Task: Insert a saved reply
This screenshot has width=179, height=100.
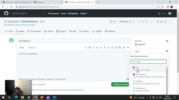Action: (x=128, y=47)
